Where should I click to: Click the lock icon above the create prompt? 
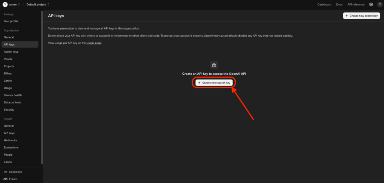coord(214,65)
